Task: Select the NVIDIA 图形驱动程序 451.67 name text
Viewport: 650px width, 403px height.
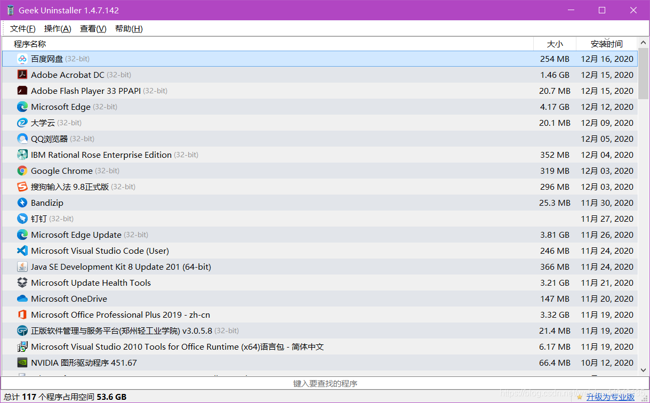Action: click(84, 362)
